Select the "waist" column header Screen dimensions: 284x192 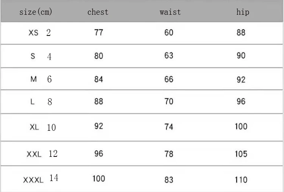click(170, 12)
